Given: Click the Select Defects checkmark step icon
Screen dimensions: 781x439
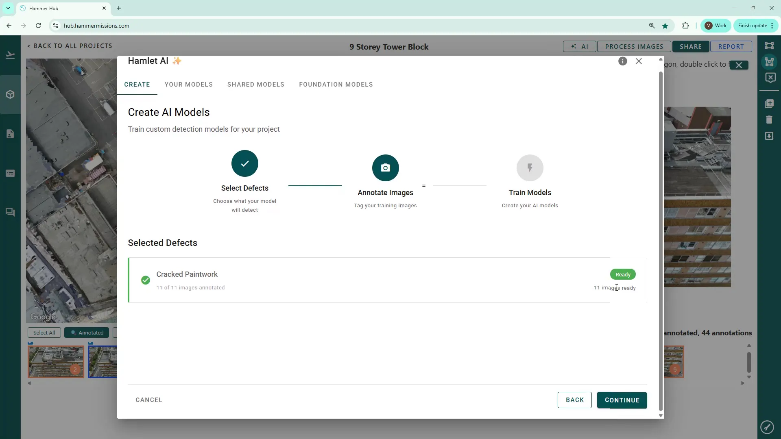Looking at the screenshot, I should point(244,163).
